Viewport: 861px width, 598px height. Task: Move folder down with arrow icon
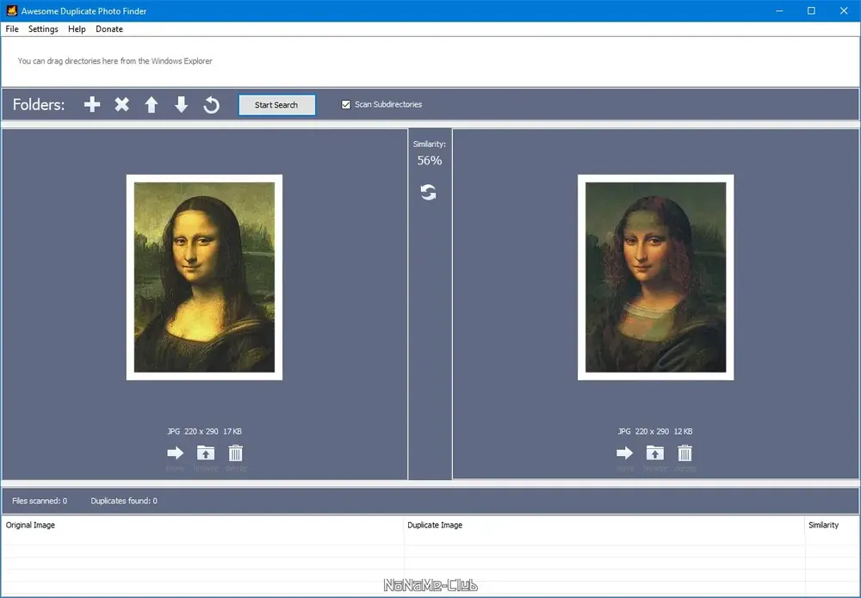click(x=181, y=104)
